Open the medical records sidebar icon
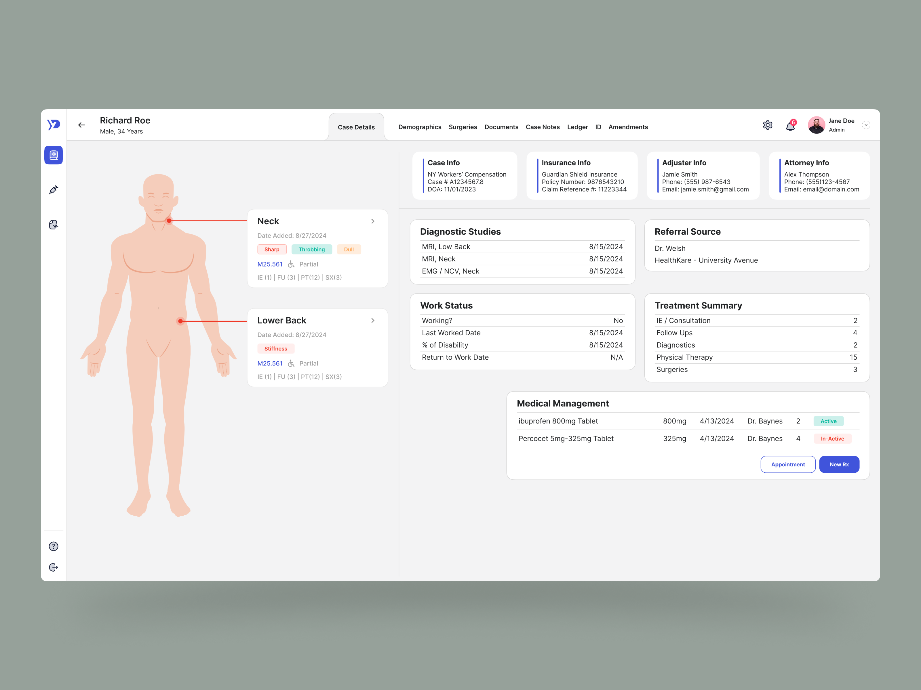Image resolution: width=921 pixels, height=690 pixels. (x=54, y=155)
